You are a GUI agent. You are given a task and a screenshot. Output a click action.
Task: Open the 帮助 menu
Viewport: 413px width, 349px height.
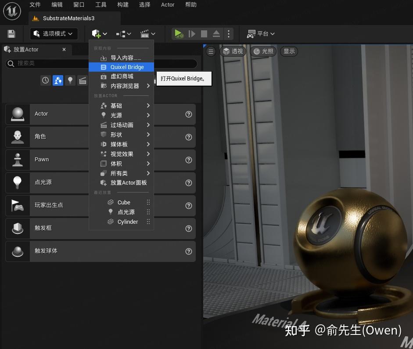coord(190,5)
